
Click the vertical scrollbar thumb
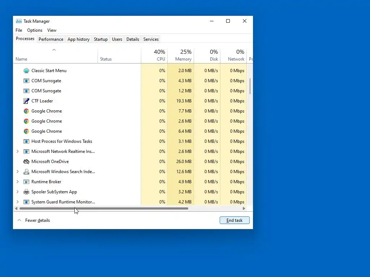(250, 87)
